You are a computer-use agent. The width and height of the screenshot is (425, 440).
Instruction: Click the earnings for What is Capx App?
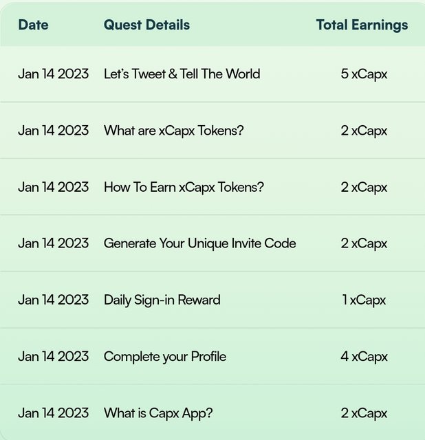pyautogui.click(x=364, y=413)
